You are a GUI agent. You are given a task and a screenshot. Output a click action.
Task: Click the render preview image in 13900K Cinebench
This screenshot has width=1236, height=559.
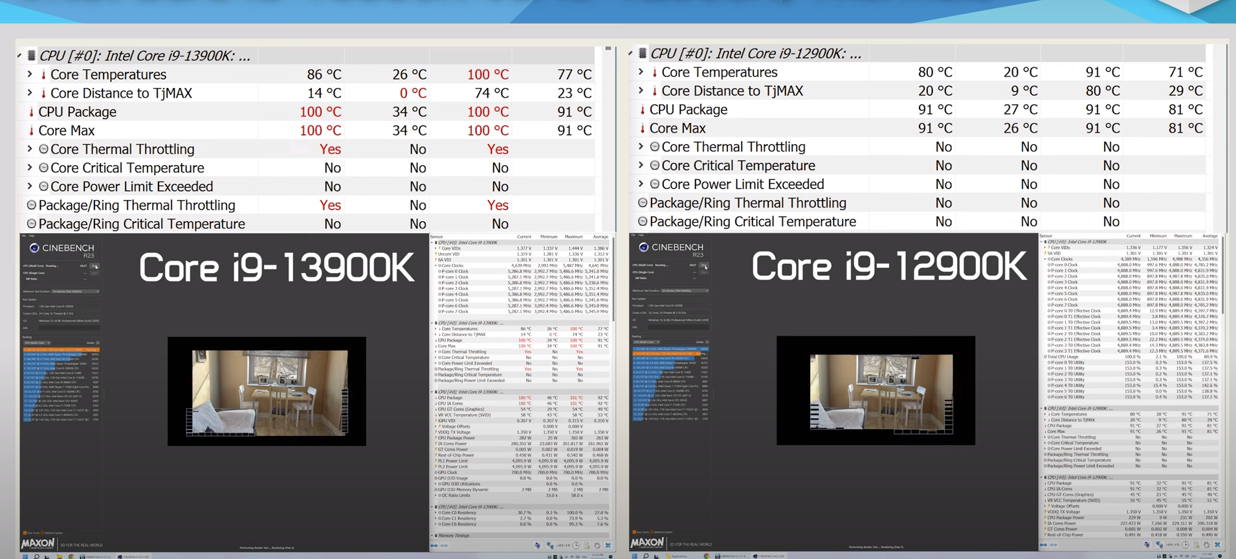click(270, 393)
